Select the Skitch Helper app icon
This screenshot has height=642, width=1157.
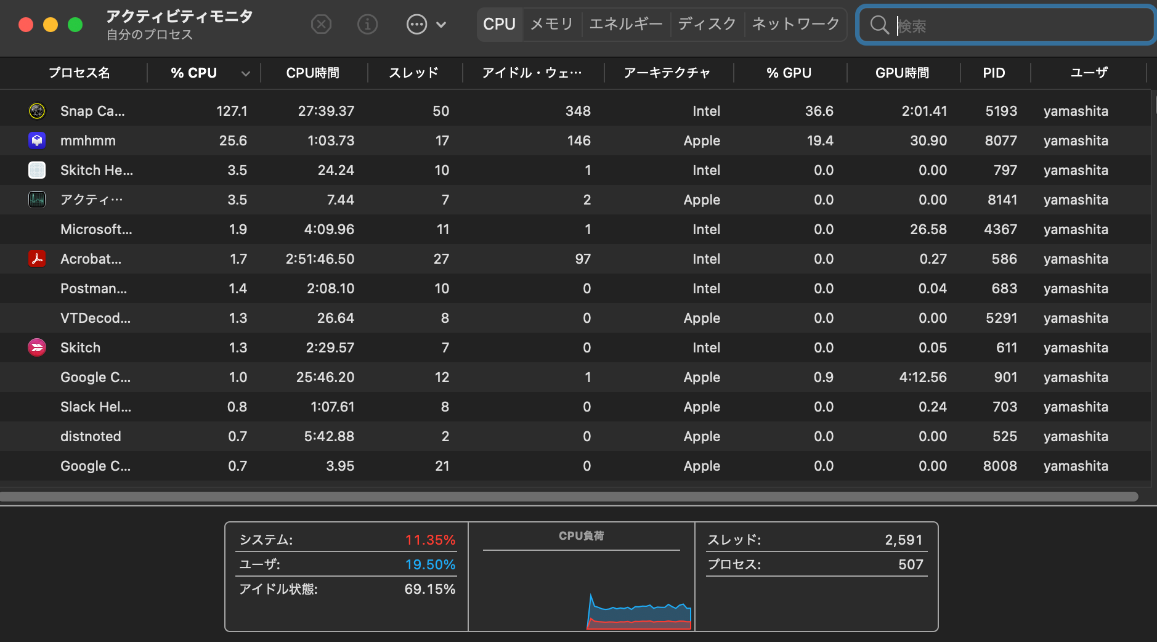[37, 170]
